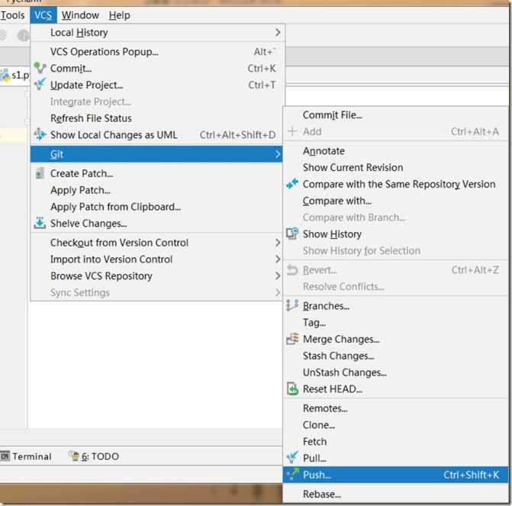Expand Browse VCS Repository arrow
Viewport: 512px width, 506px height.
(x=278, y=276)
